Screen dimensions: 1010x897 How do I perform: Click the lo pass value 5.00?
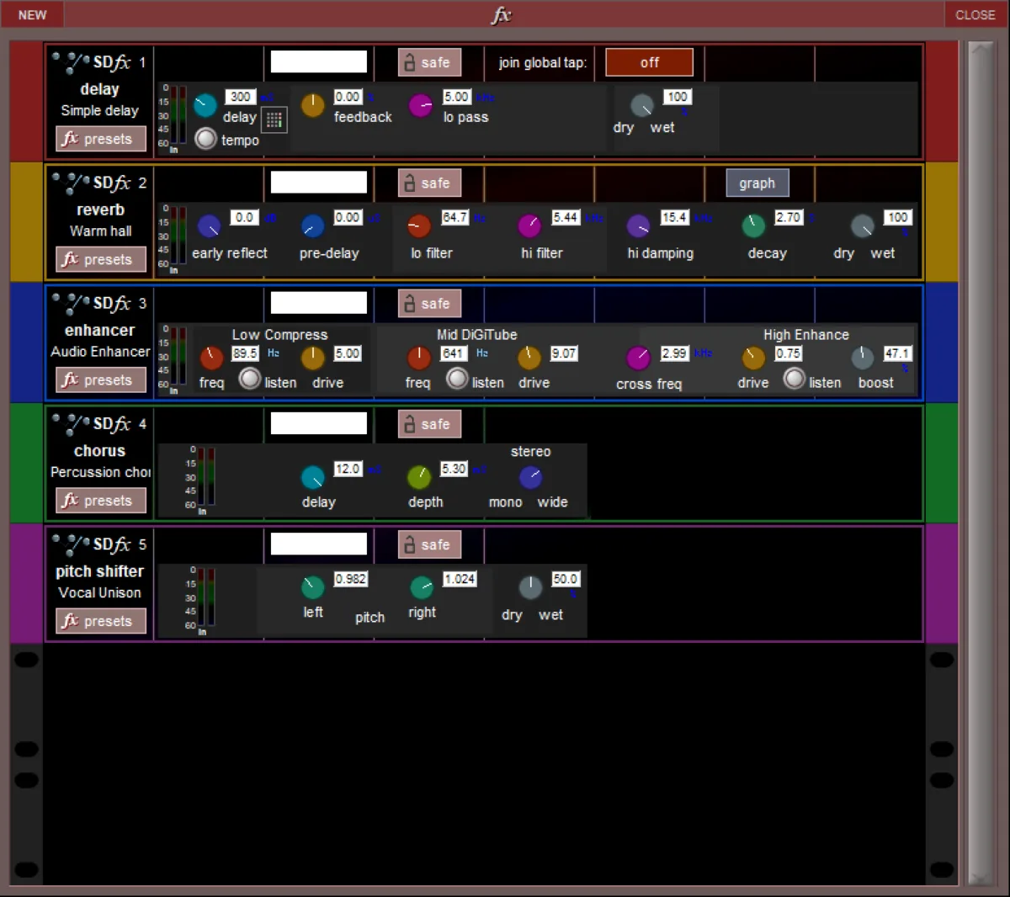(456, 97)
